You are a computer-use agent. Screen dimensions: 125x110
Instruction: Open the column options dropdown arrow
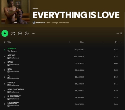[x=121, y=42]
